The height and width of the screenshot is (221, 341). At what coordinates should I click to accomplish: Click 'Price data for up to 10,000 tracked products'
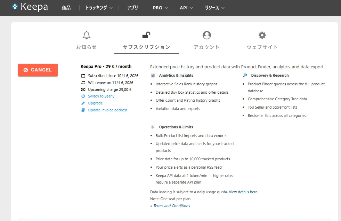(193, 159)
